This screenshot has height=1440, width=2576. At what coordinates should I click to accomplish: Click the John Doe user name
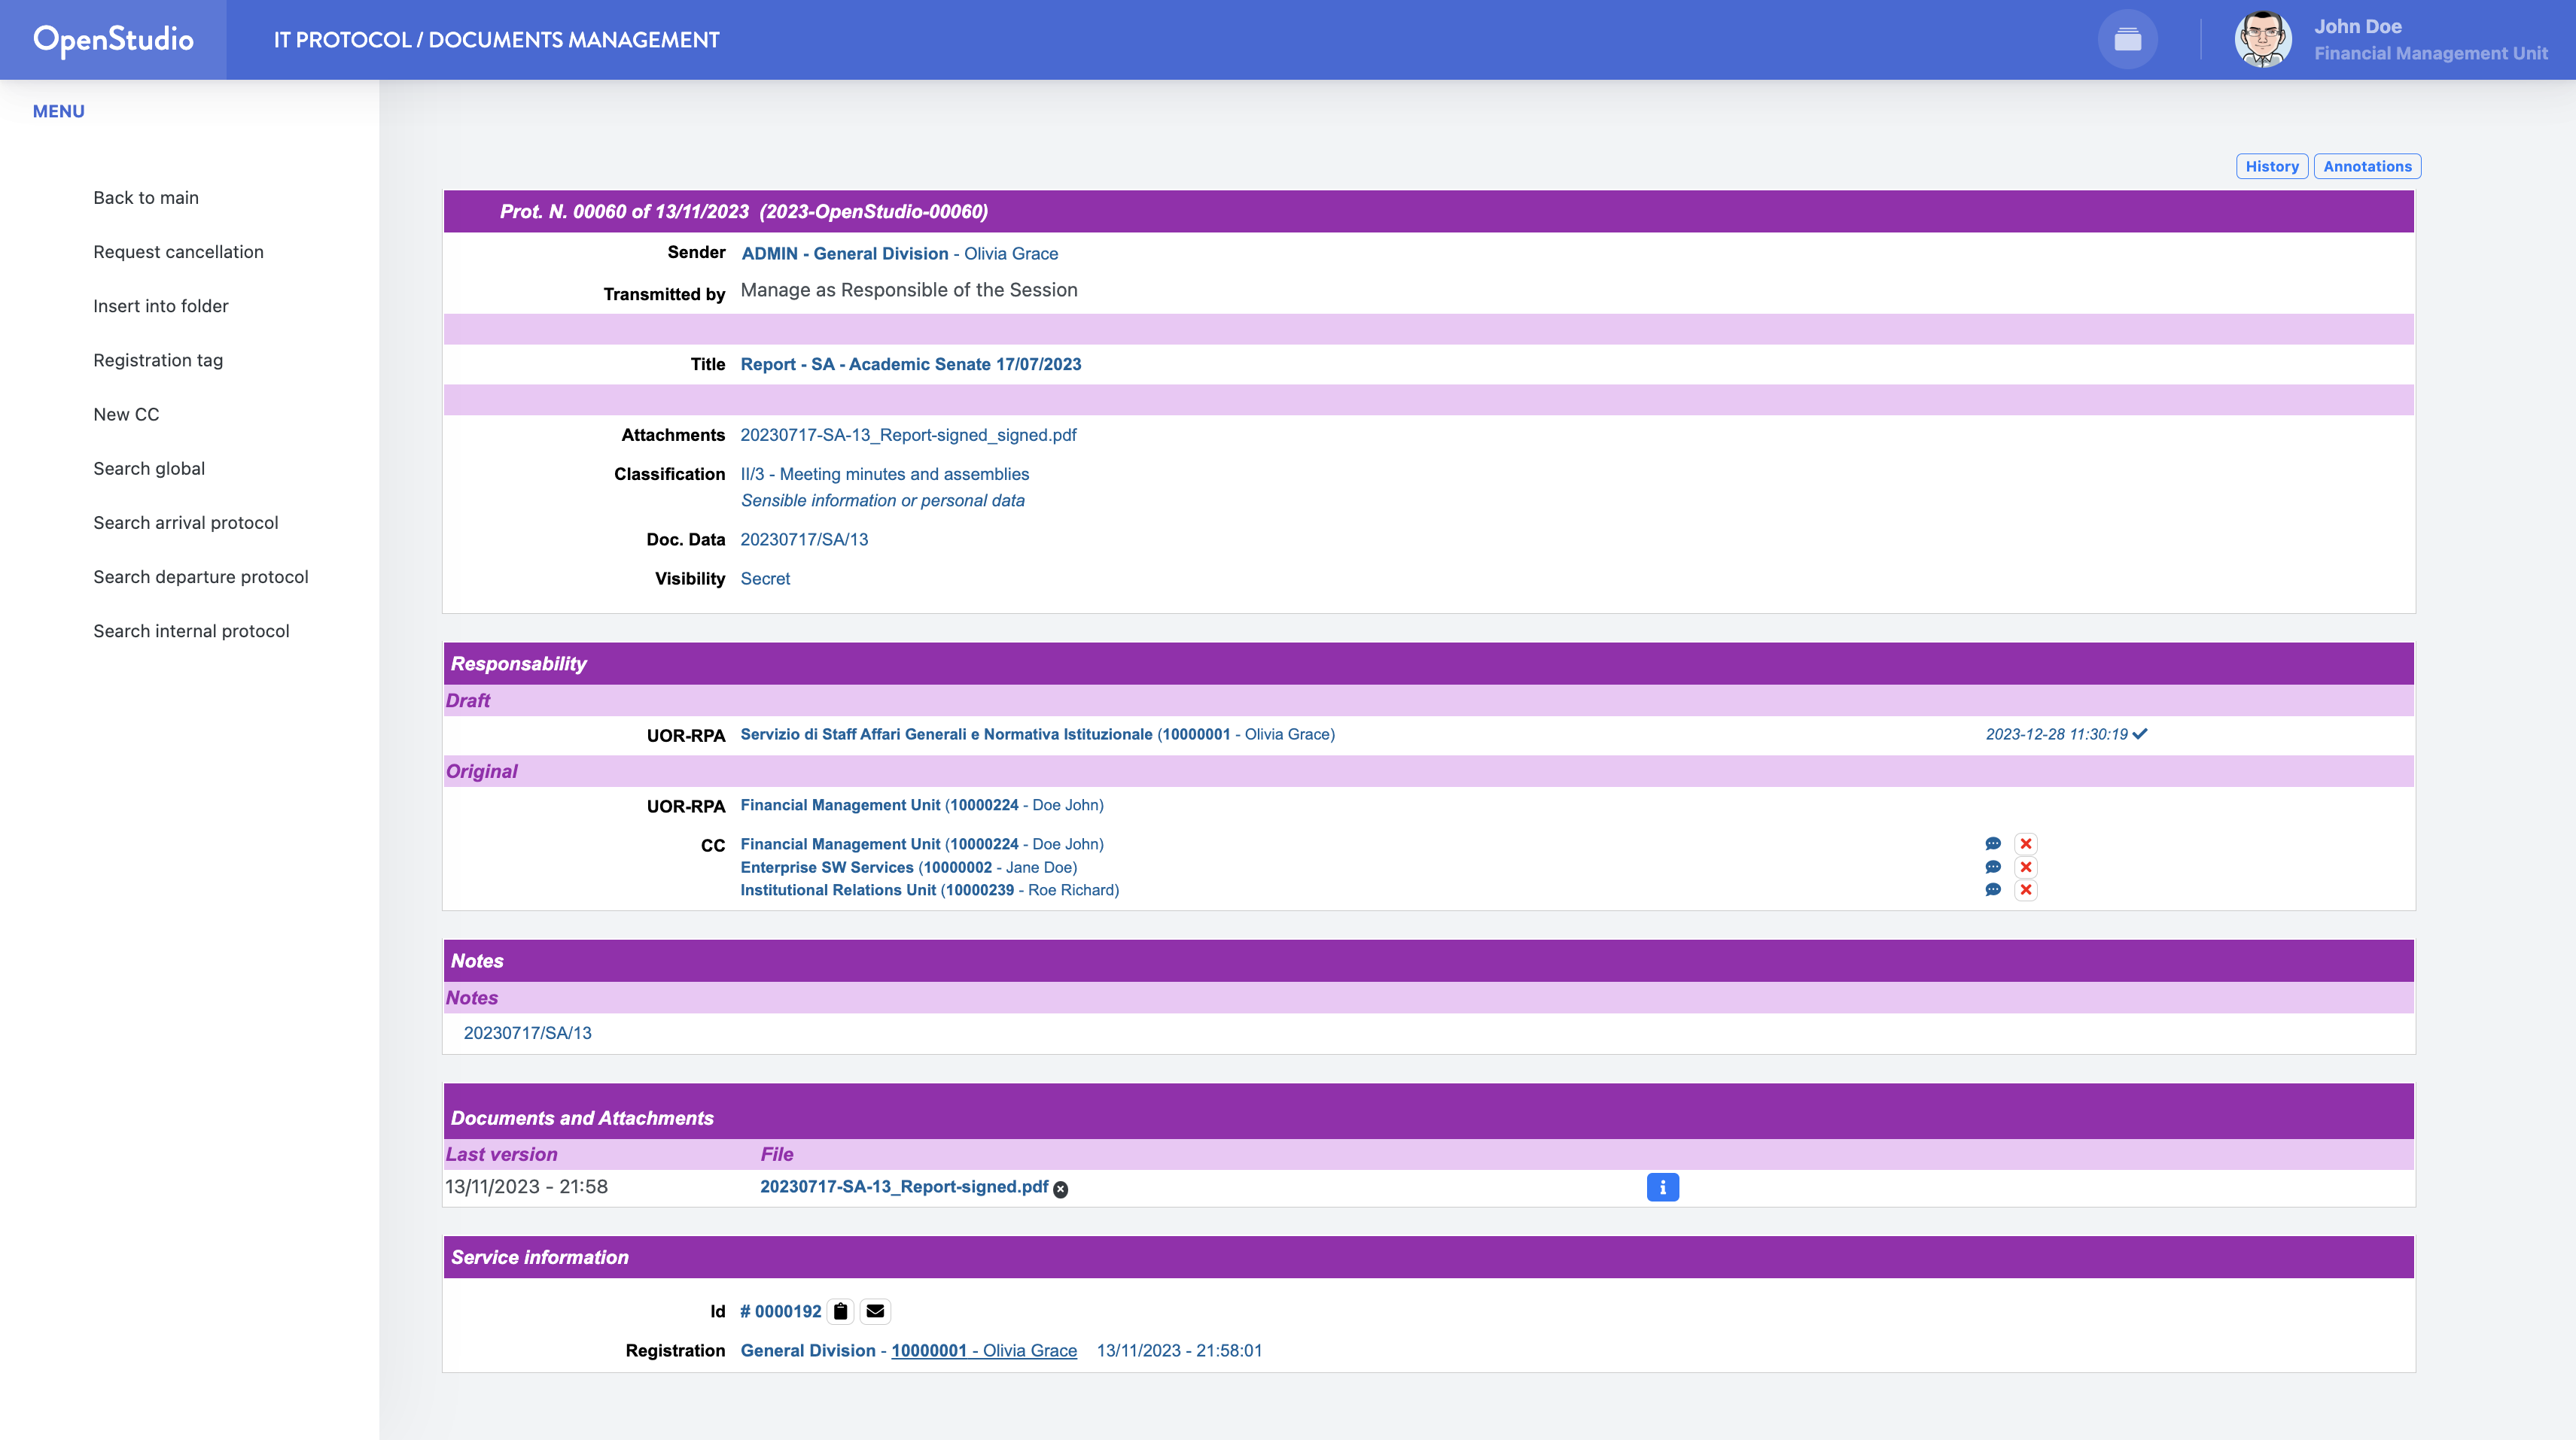point(2357,27)
